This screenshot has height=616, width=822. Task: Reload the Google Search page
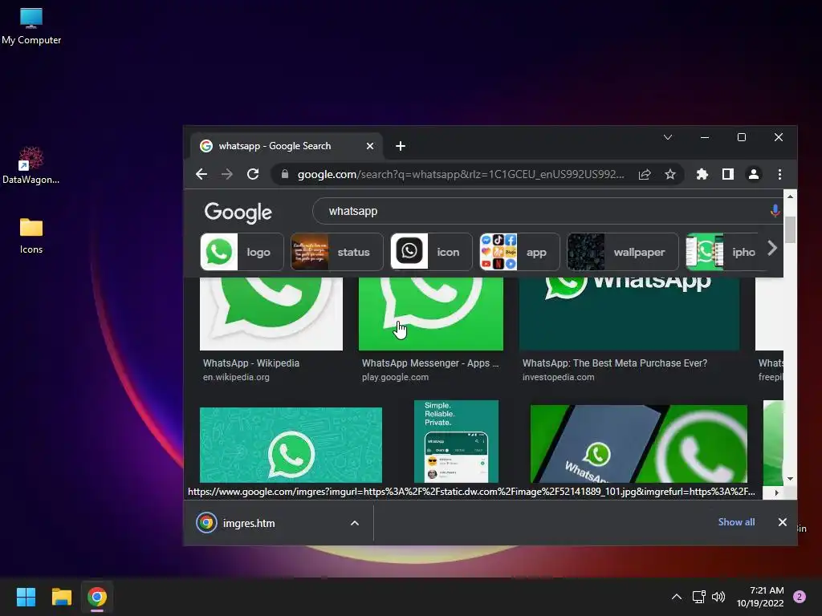(253, 174)
